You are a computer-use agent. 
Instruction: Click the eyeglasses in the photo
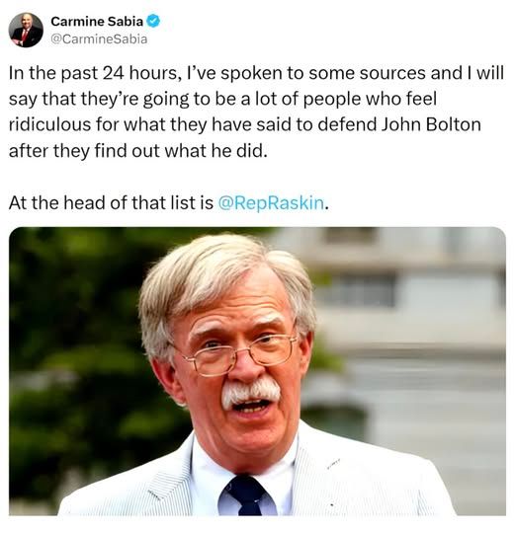tap(238, 353)
